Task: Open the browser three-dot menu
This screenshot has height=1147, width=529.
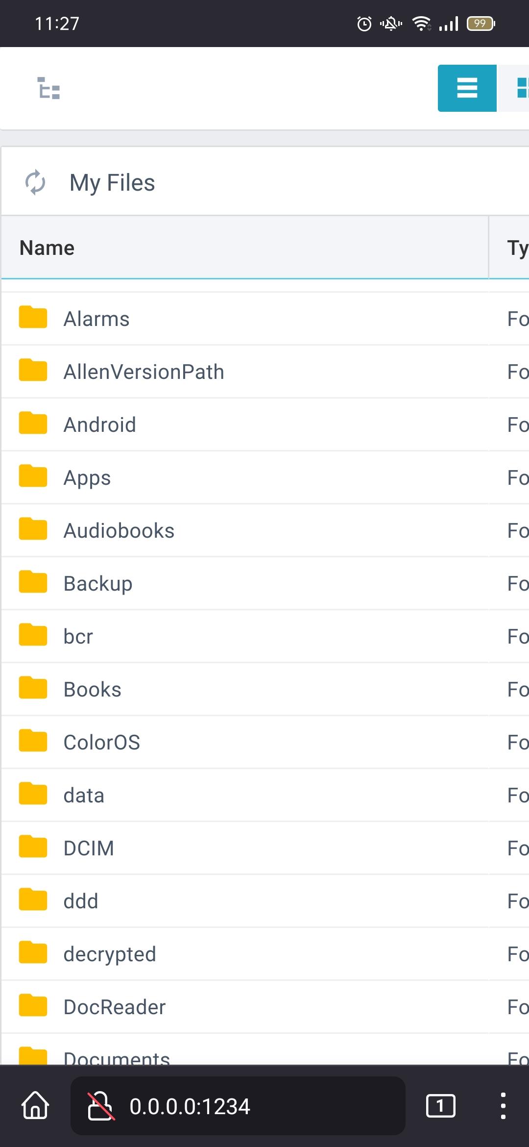Action: [503, 1106]
